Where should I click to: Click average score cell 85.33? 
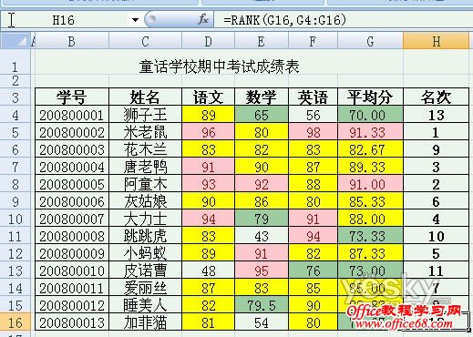point(370,201)
